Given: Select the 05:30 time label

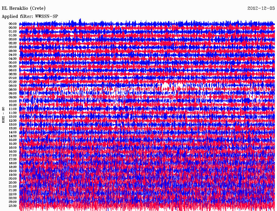Looking at the screenshot, I should tap(12, 66).
